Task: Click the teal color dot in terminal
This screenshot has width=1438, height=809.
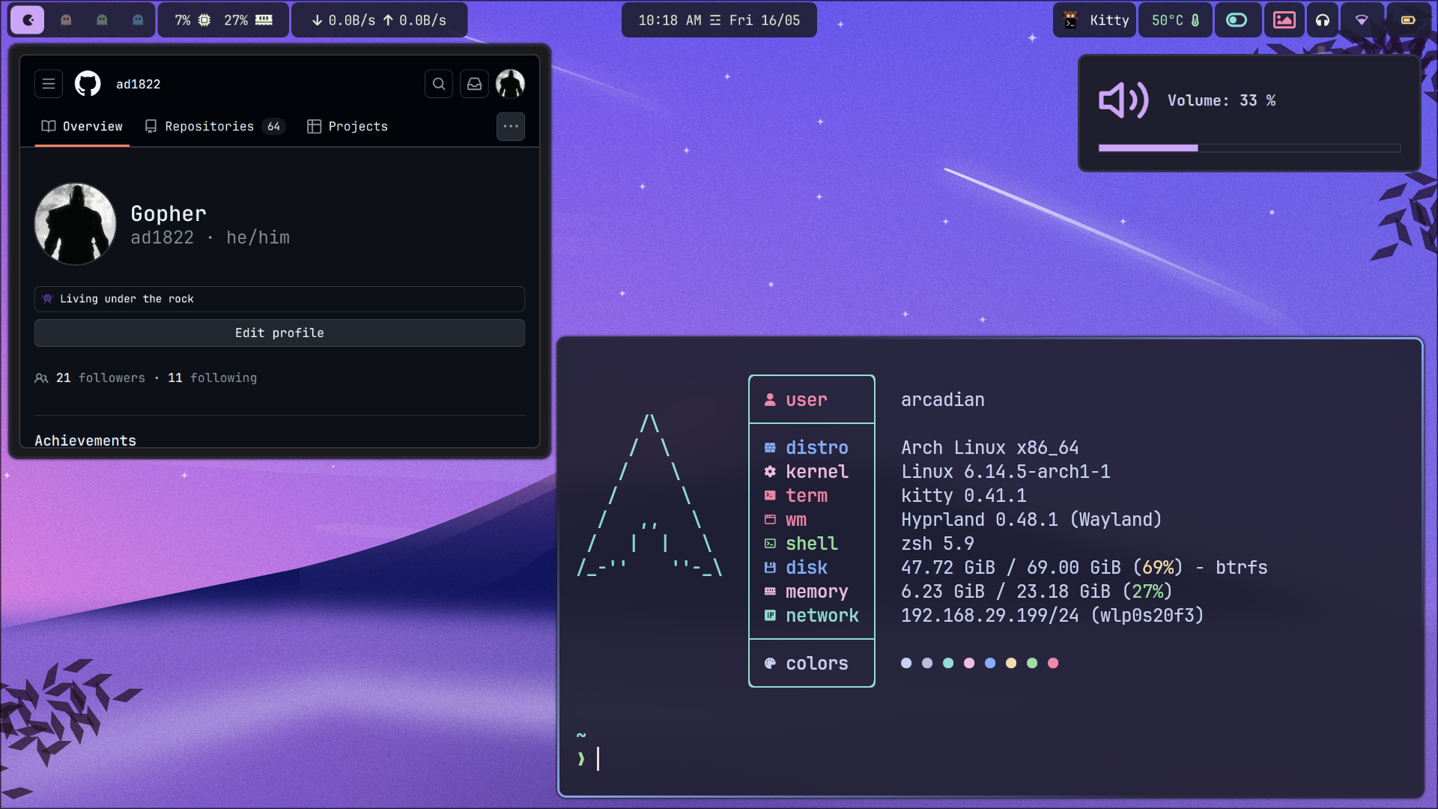Action: pyautogui.click(x=948, y=663)
